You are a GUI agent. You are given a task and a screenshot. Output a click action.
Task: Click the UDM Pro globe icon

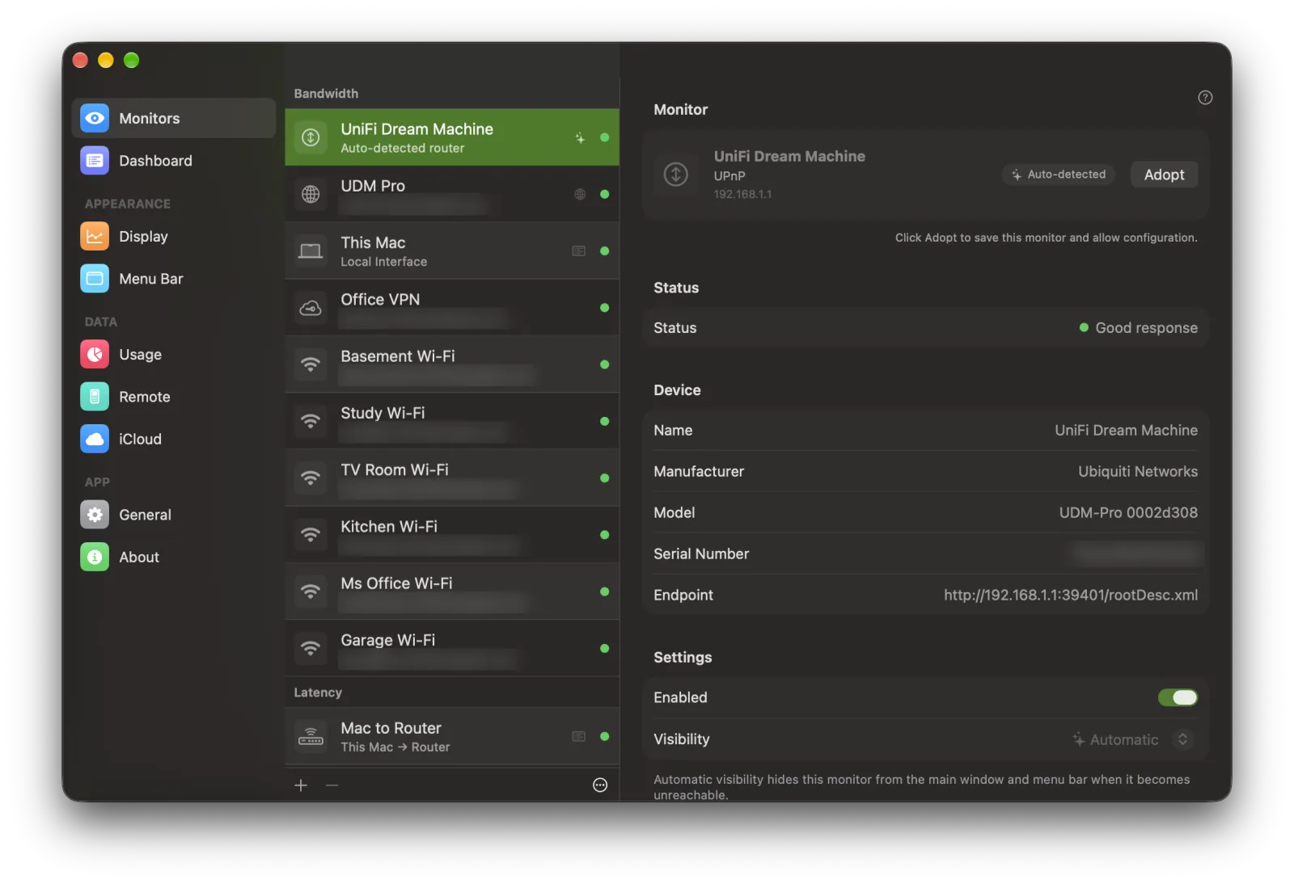click(x=311, y=194)
